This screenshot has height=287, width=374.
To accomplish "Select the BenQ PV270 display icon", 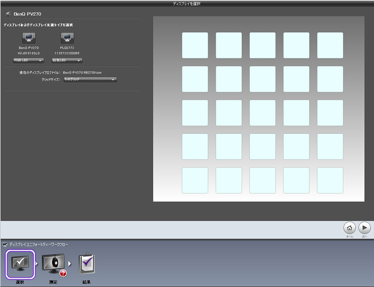I will (29, 38).
